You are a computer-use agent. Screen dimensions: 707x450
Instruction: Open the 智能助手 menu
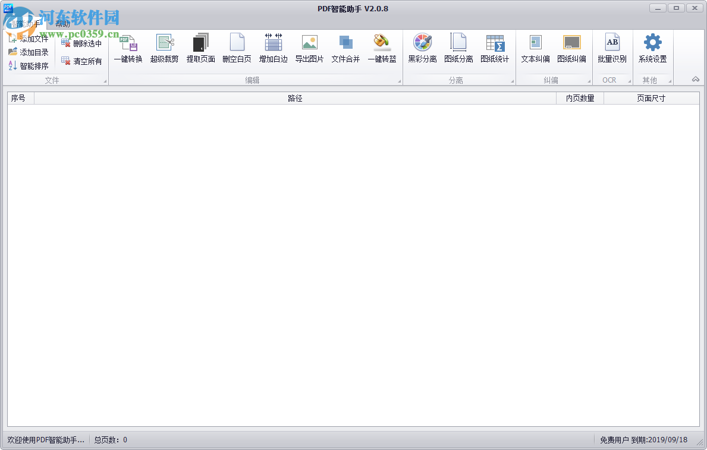click(25, 23)
